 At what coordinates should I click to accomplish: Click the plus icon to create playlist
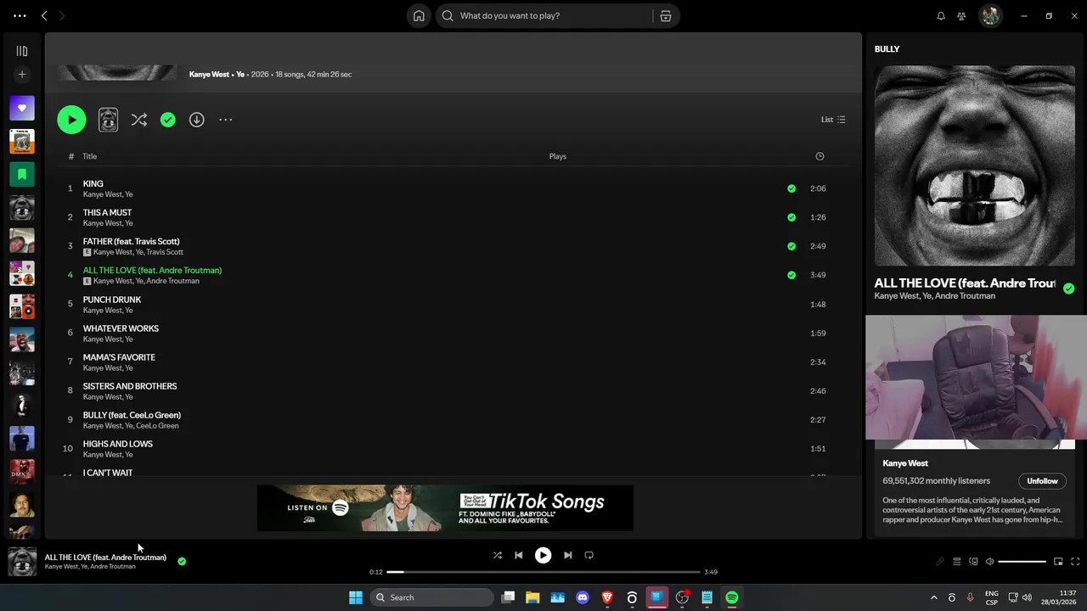(22, 75)
